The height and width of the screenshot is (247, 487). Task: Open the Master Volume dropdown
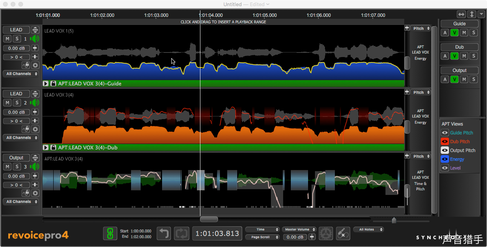[299, 229]
